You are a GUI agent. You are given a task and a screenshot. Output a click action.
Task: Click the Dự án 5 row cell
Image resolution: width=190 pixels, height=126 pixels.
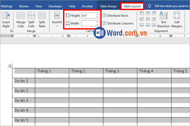click(24, 121)
